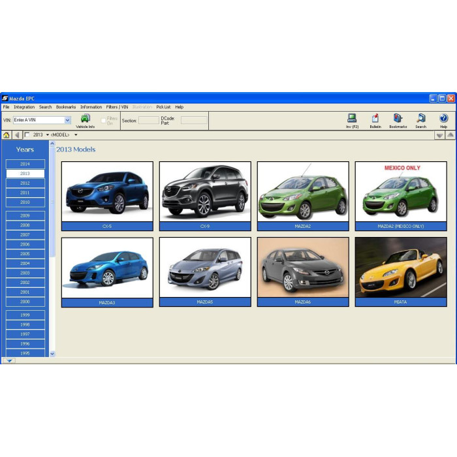Click the years list scrollbar thumb
Screen dimensions: 457x457
click(52, 202)
